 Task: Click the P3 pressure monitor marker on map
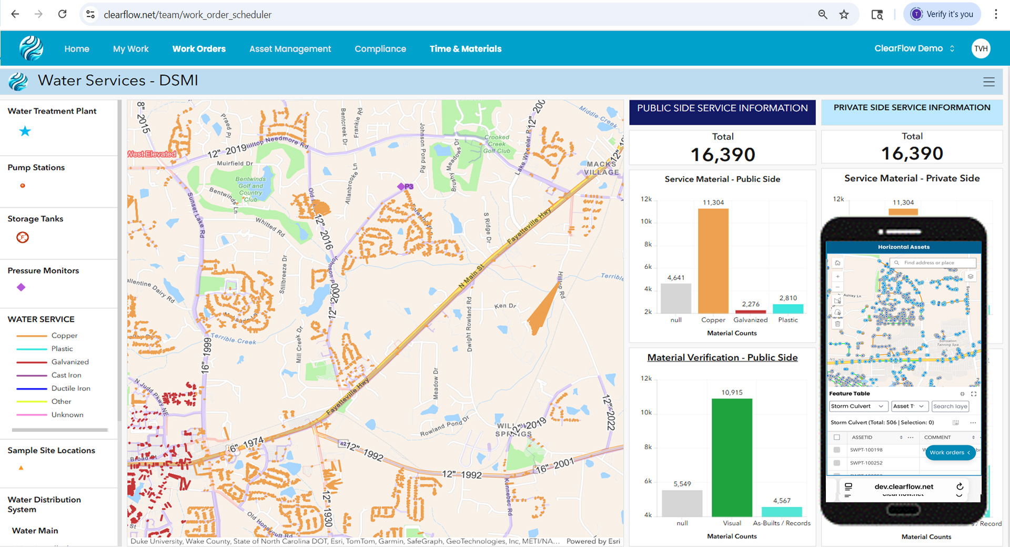401,187
